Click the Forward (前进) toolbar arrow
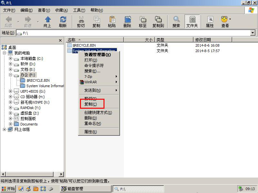 point(28,22)
